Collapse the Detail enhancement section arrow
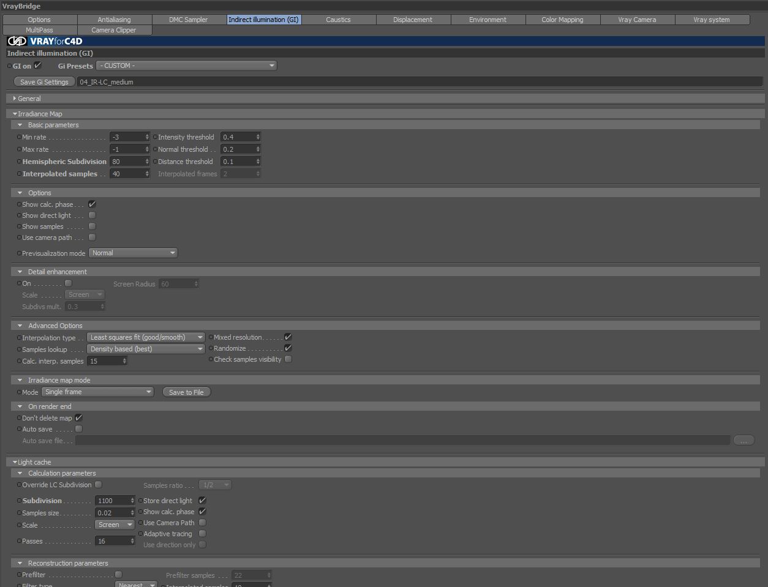 click(x=20, y=272)
